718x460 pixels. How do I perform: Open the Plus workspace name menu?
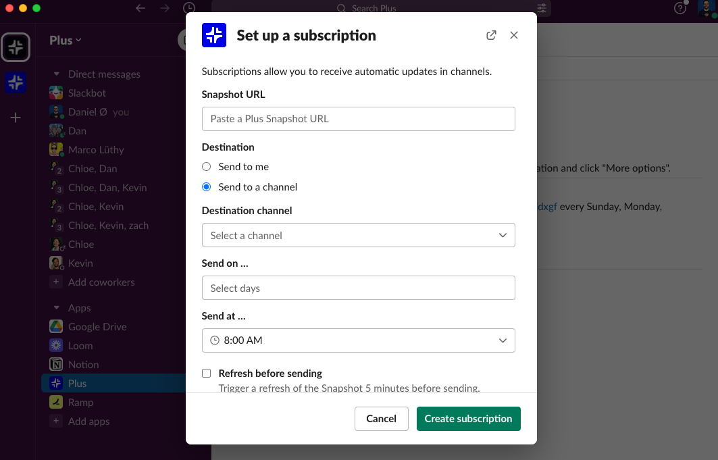66,41
